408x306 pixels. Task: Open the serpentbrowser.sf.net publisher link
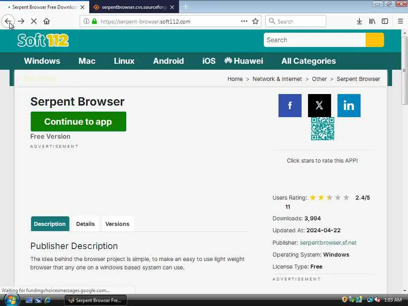click(328, 243)
